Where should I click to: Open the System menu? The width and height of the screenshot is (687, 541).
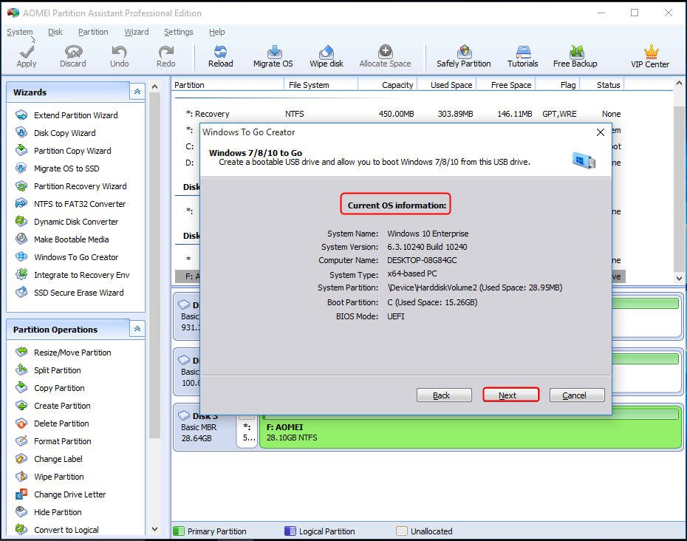tap(20, 32)
